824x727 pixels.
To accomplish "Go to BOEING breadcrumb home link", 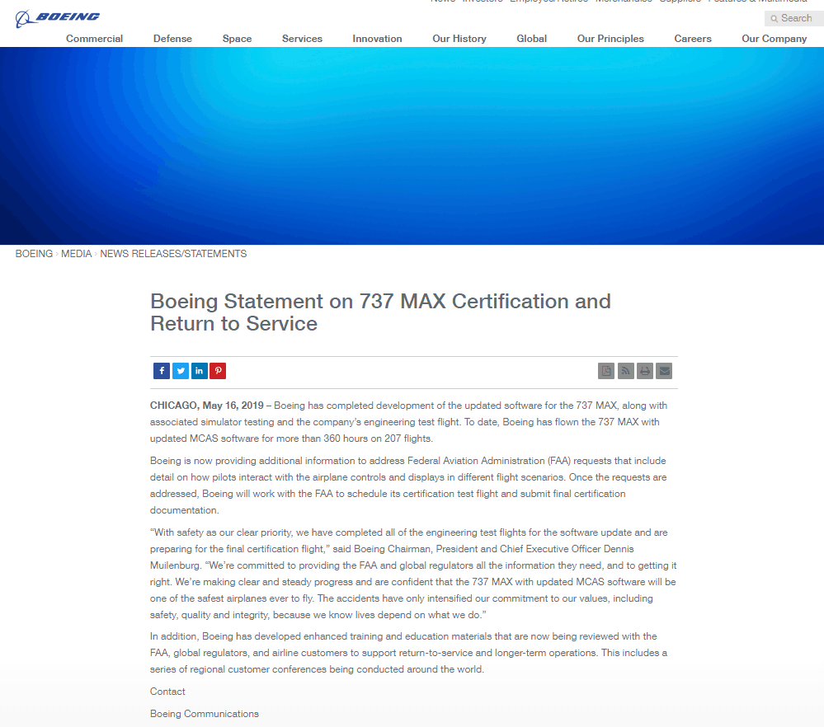I will [34, 254].
